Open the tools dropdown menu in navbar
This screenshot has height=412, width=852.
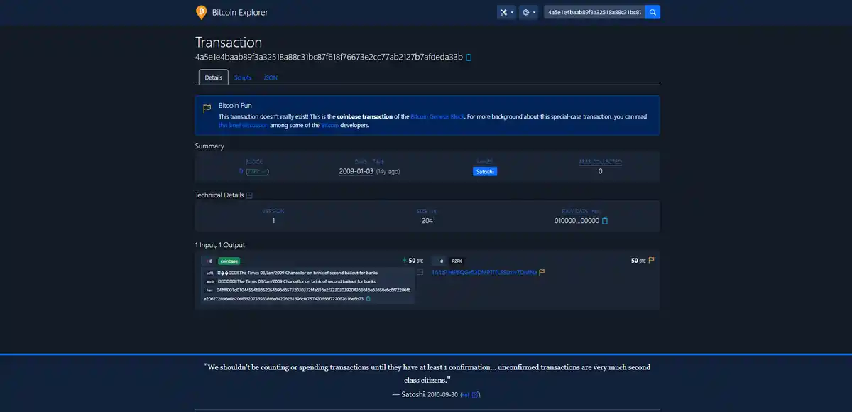click(506, 12)
